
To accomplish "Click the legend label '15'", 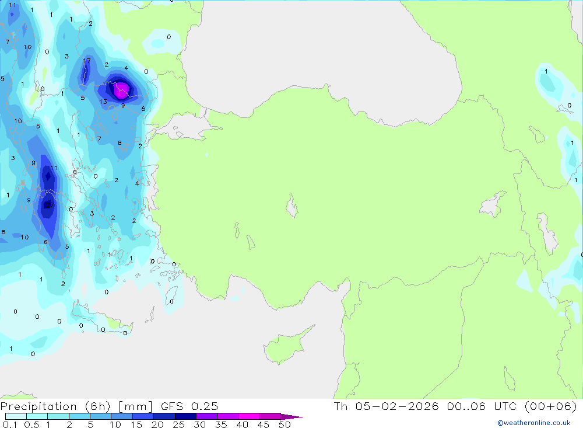I will [x=136, y=424].
